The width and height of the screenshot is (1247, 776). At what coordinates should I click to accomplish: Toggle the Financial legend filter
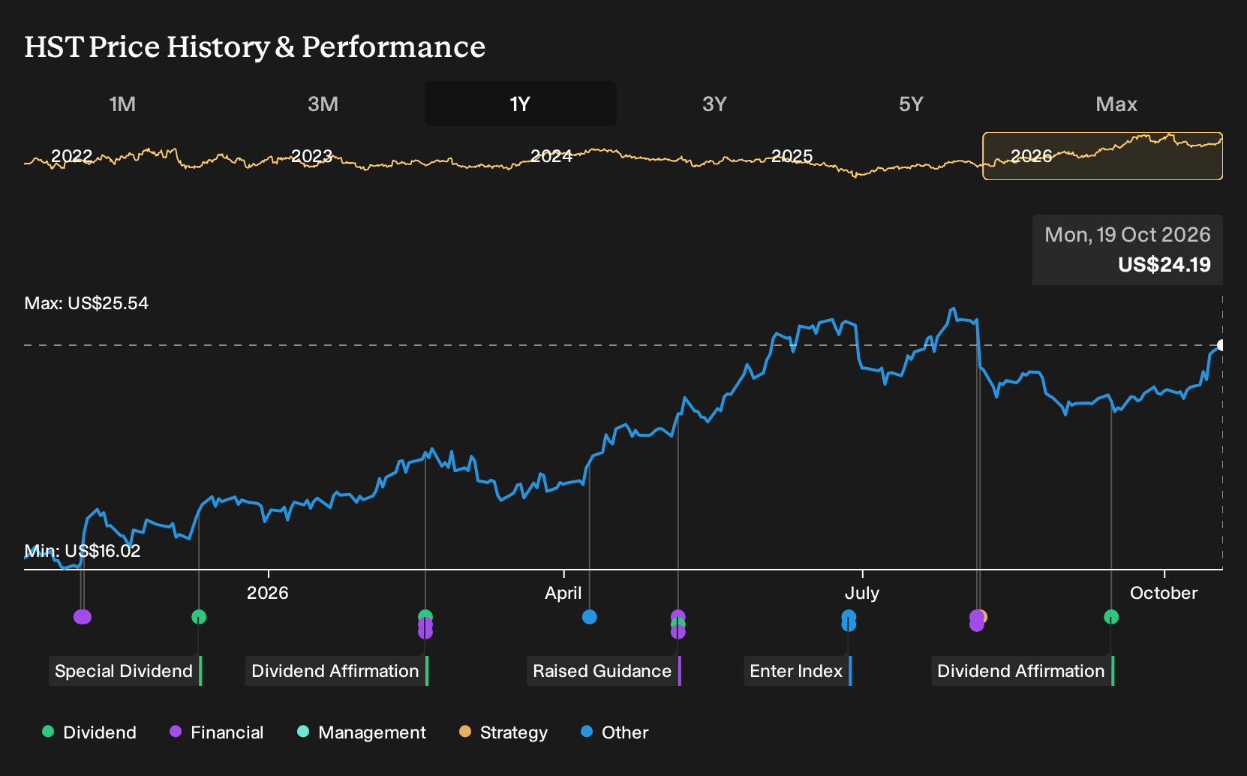click(217, 732)
